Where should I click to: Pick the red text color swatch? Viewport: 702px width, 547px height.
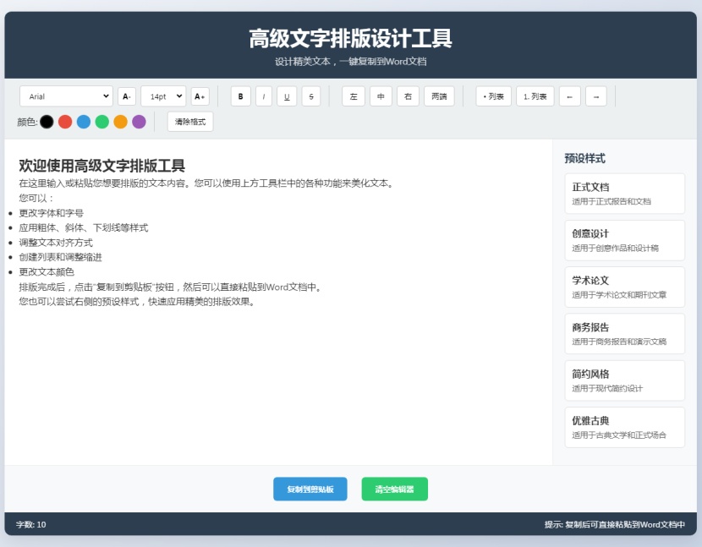tap(63, 121)
